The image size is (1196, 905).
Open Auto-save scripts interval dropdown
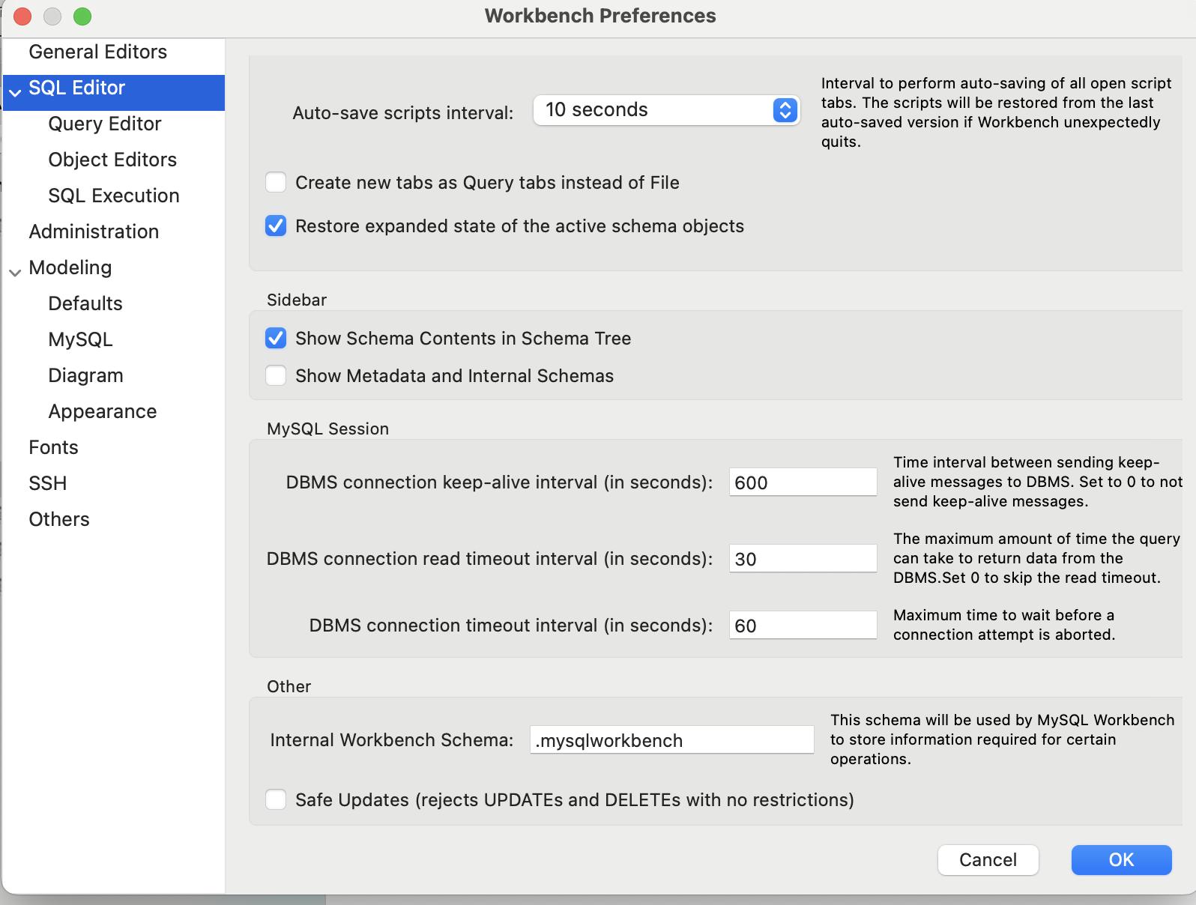(x=666, y=110)
